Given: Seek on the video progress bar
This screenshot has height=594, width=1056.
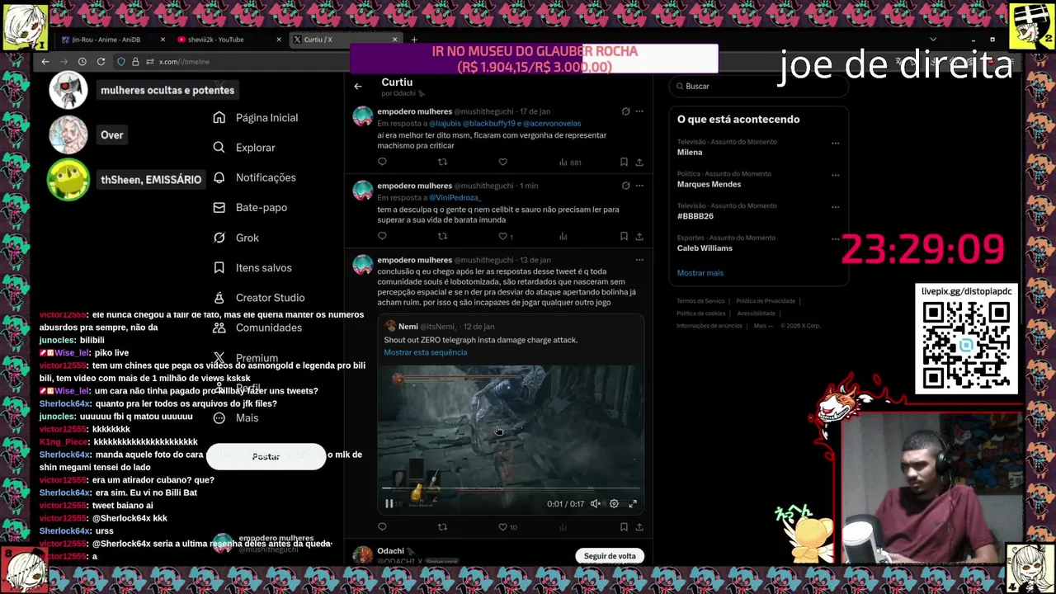Looking at the screenshot, I should tap(511, 489).
